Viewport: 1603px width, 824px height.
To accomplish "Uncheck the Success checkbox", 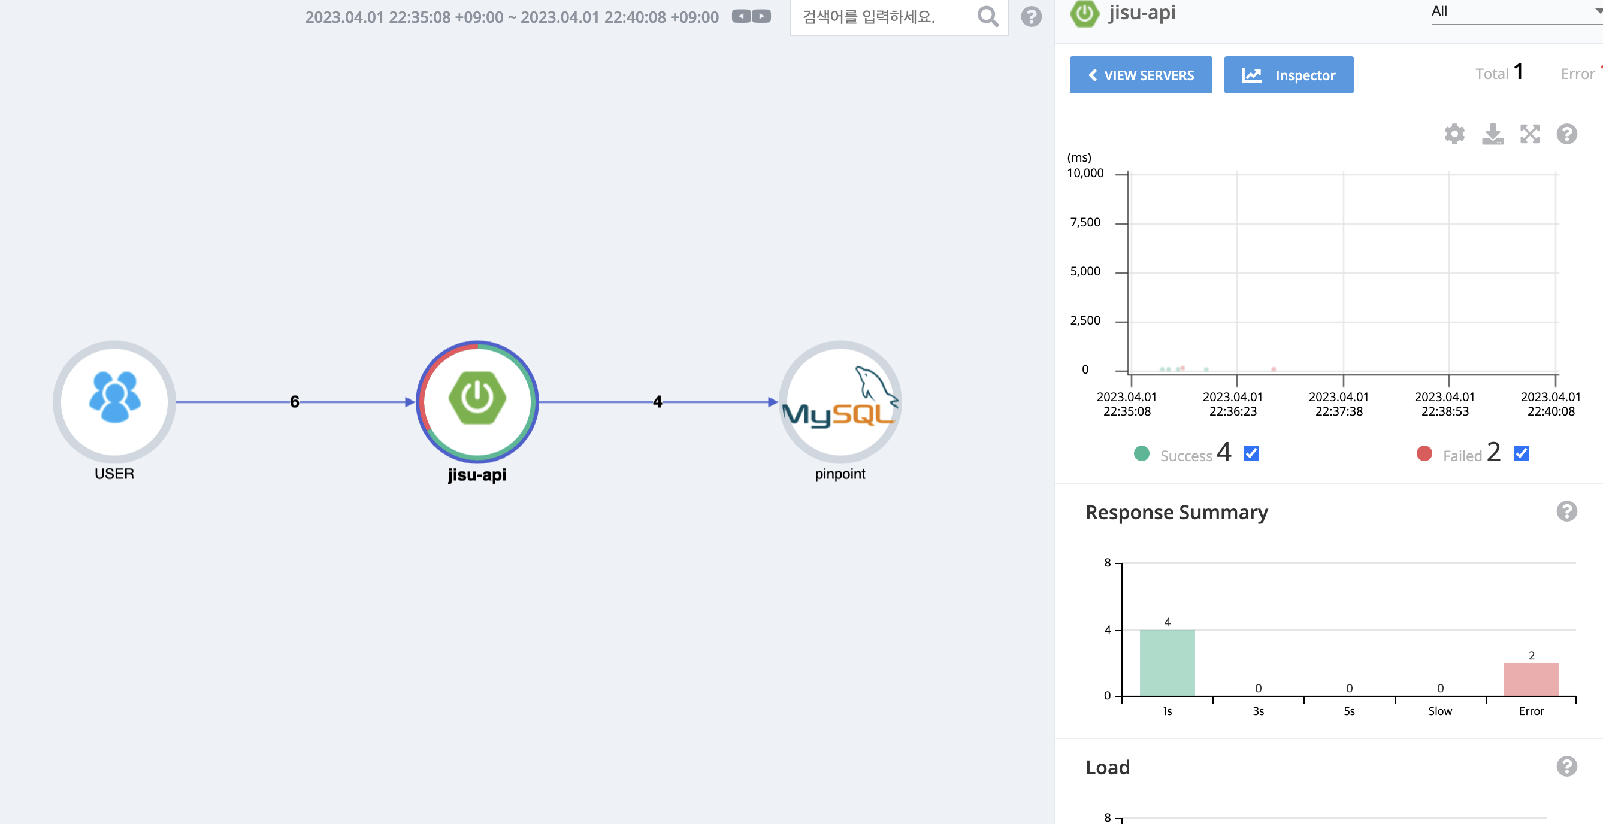I will [1251, 453].
